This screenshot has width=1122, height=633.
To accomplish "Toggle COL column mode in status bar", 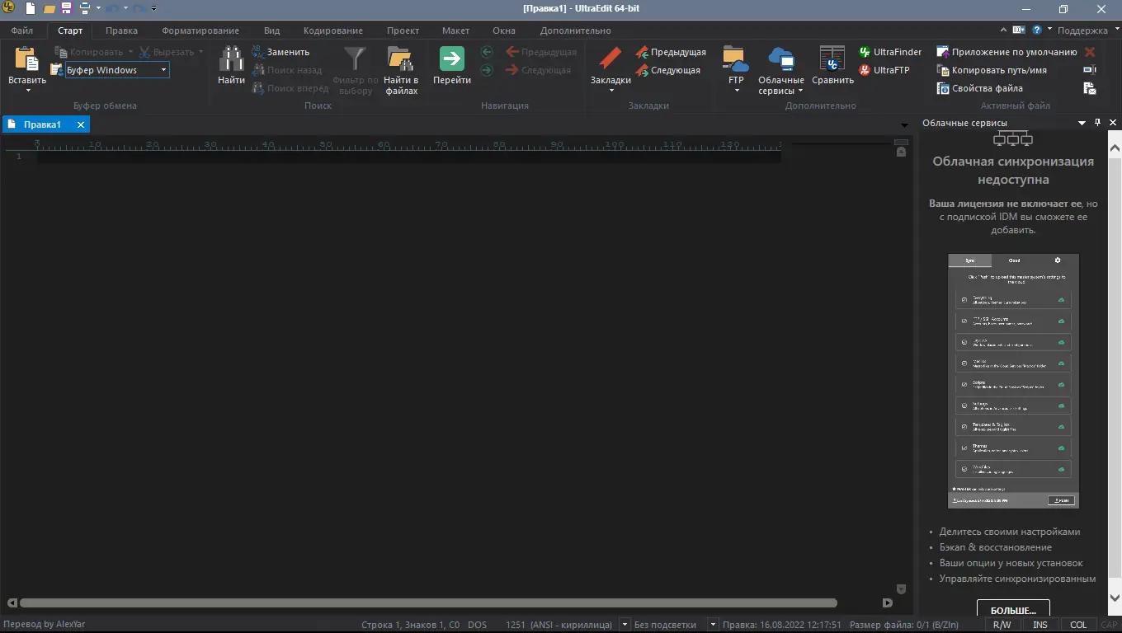I will pos(1078,625).
